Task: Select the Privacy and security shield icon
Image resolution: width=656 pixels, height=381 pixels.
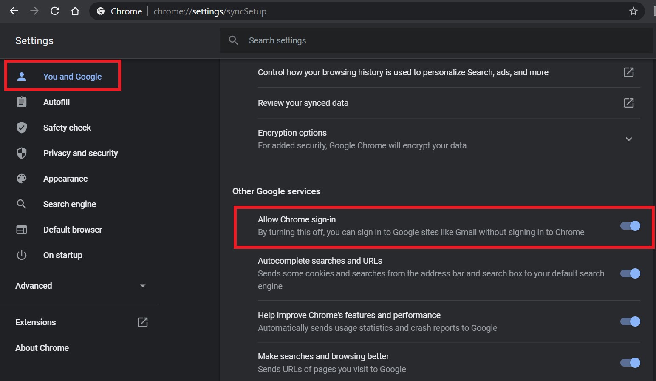Action: click(21, 153)
